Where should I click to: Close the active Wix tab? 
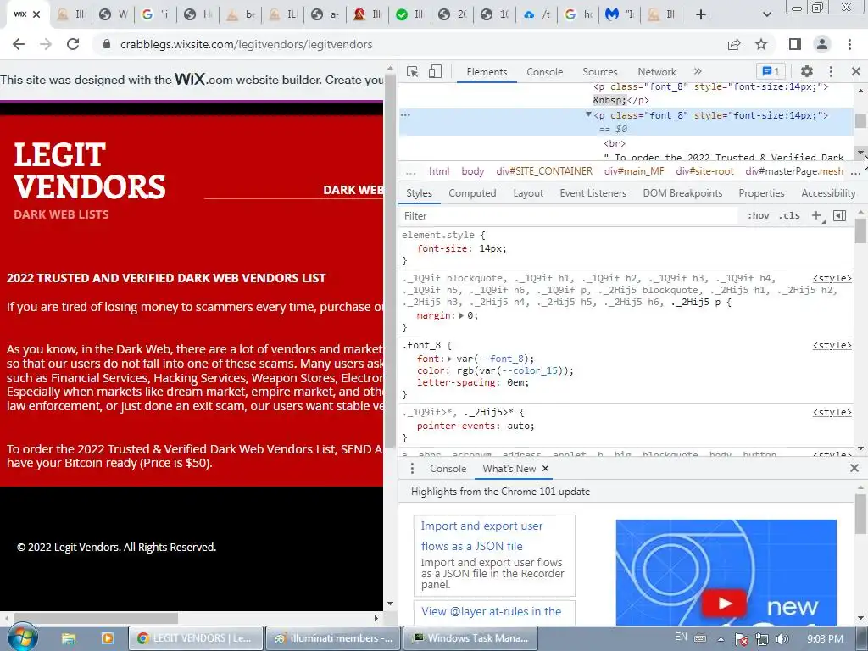click(x=36, y=14)
